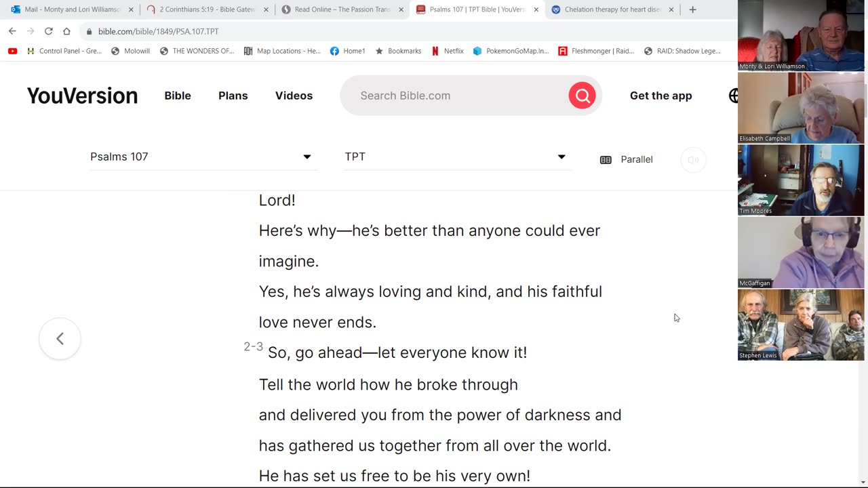This screenshot has height=488, width=868.
Task: Close the Read Online Passion Translation tab
Action: 401,9
